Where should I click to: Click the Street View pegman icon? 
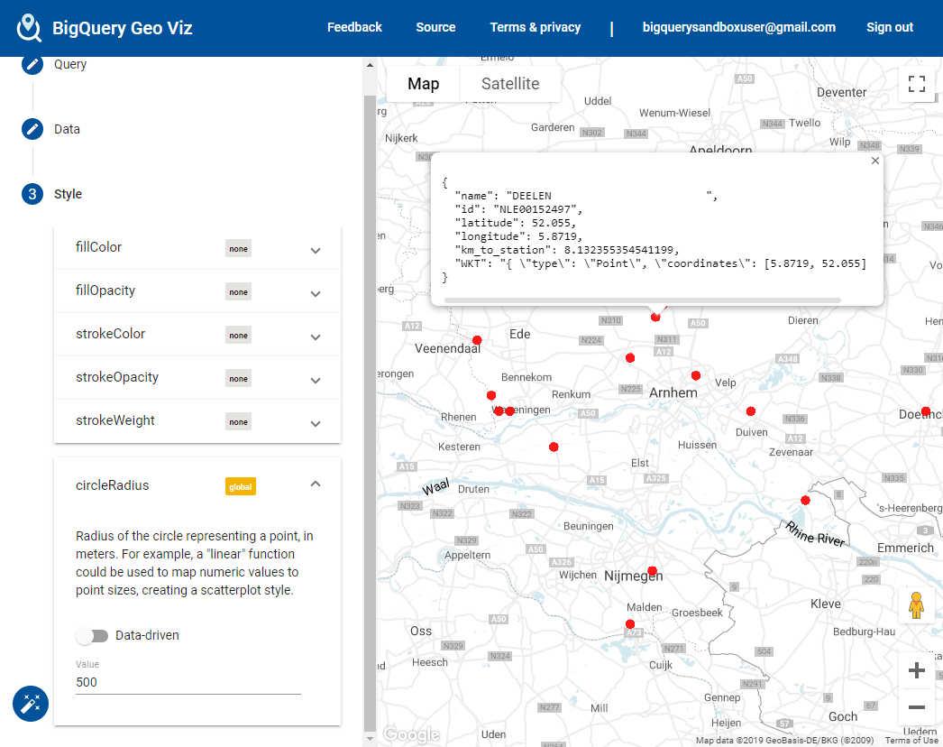pyautogui.click(x=917, y=605)
